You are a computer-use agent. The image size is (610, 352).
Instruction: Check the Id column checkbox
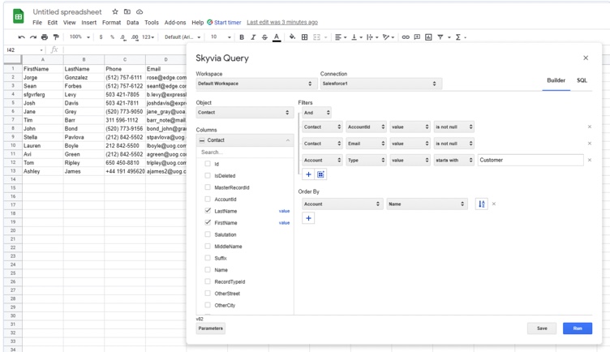(208, 164)
